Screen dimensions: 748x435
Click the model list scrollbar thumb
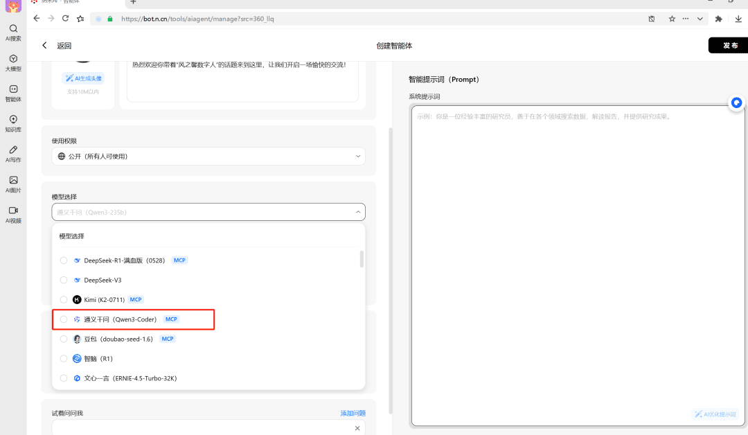[362, 259]
